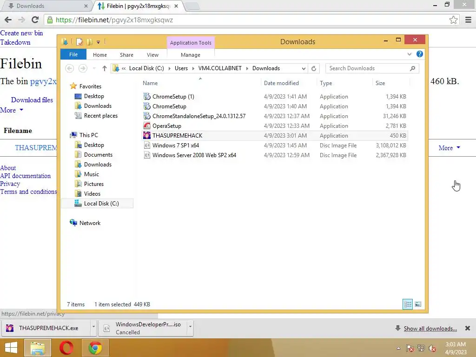
Task: Show hidden tray icons arrow
Action: 398,348
